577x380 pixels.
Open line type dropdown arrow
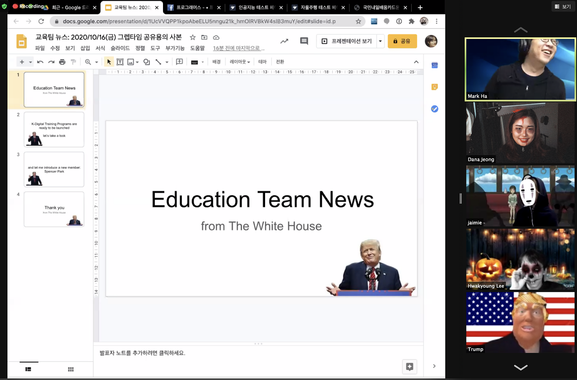[x=167, y=62]
